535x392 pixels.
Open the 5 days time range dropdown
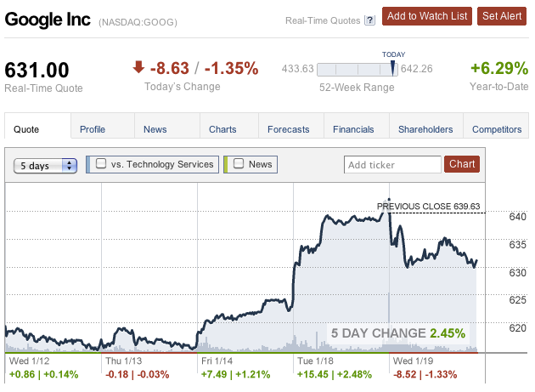[x=46, y=166]
